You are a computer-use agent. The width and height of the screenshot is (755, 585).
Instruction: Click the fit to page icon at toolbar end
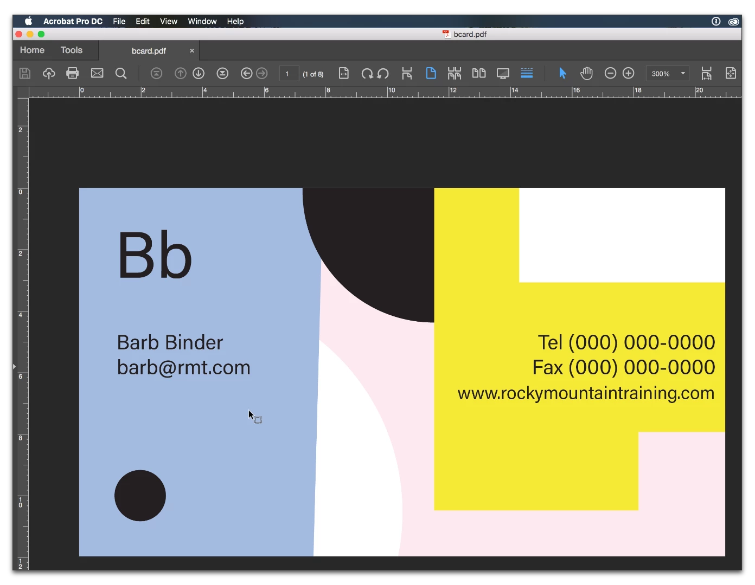click(x=731, y=73)
